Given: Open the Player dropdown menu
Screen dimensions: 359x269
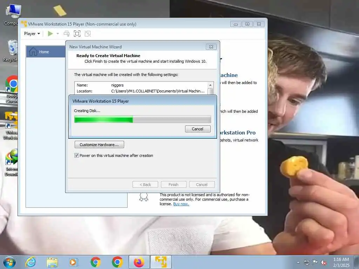Looking at the screenshot, I should pos(32,34).
